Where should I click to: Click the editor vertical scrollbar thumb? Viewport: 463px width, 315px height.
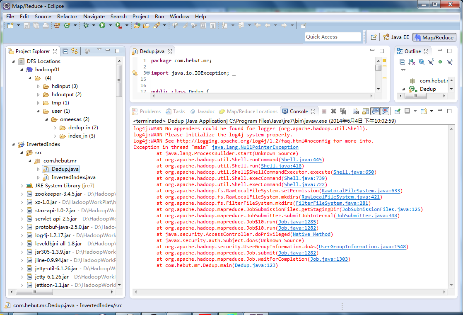(x=378, y=68)
